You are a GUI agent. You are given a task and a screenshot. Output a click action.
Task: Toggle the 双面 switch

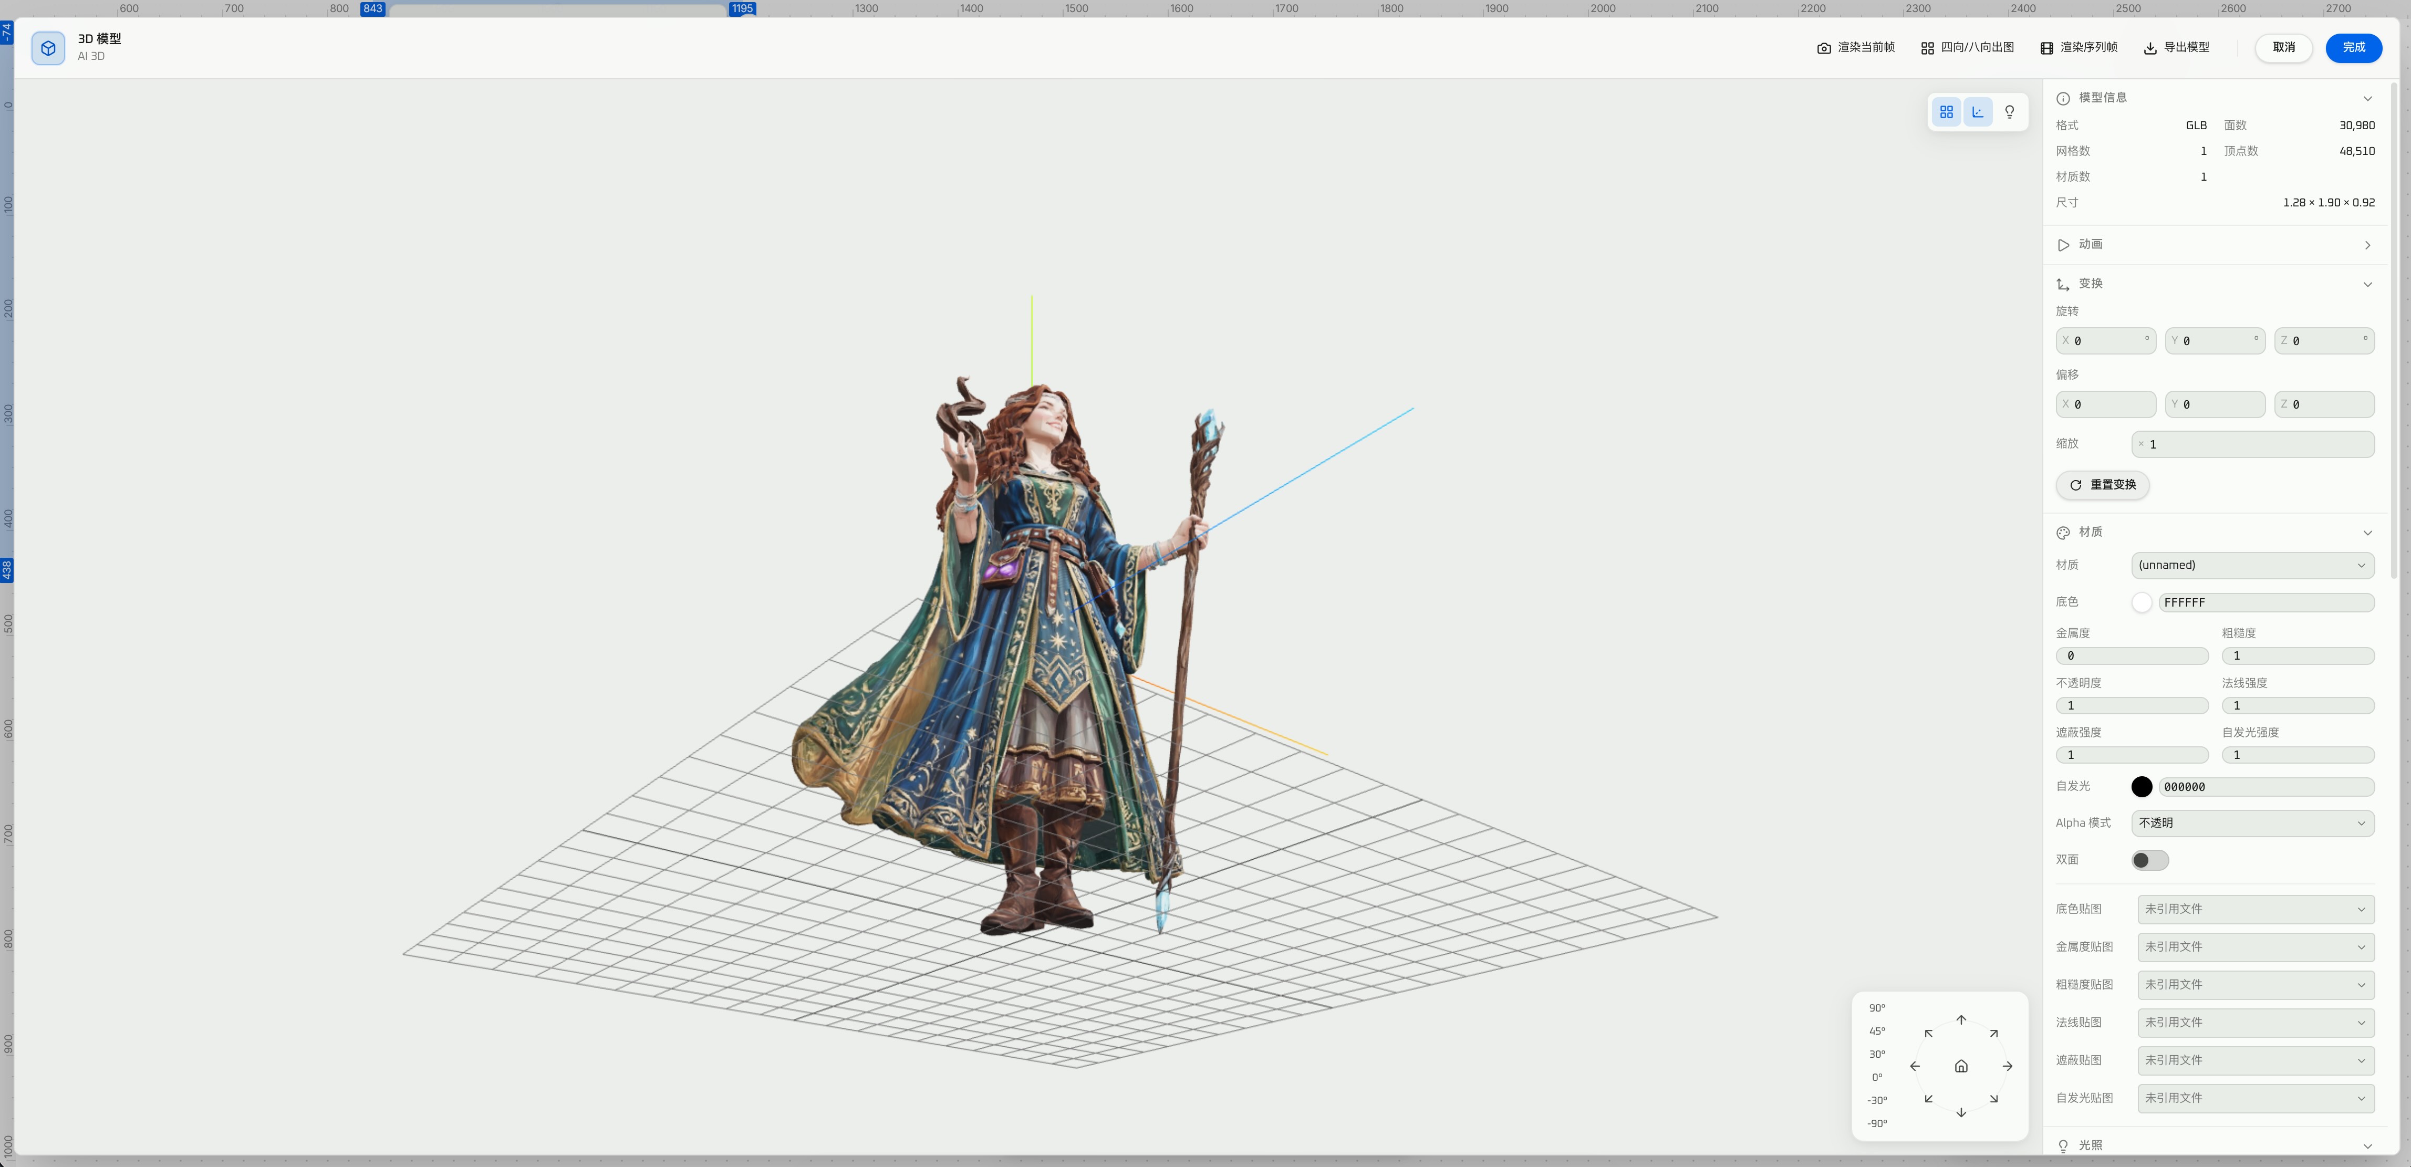pyautogui.click(x=2149, y=860)
